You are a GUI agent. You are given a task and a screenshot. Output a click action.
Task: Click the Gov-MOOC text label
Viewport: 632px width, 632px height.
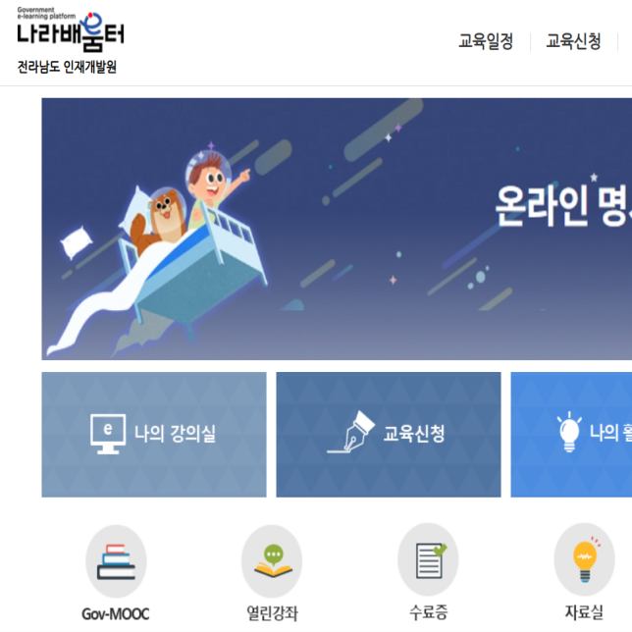pyautogui.click(x=116, y=614)
